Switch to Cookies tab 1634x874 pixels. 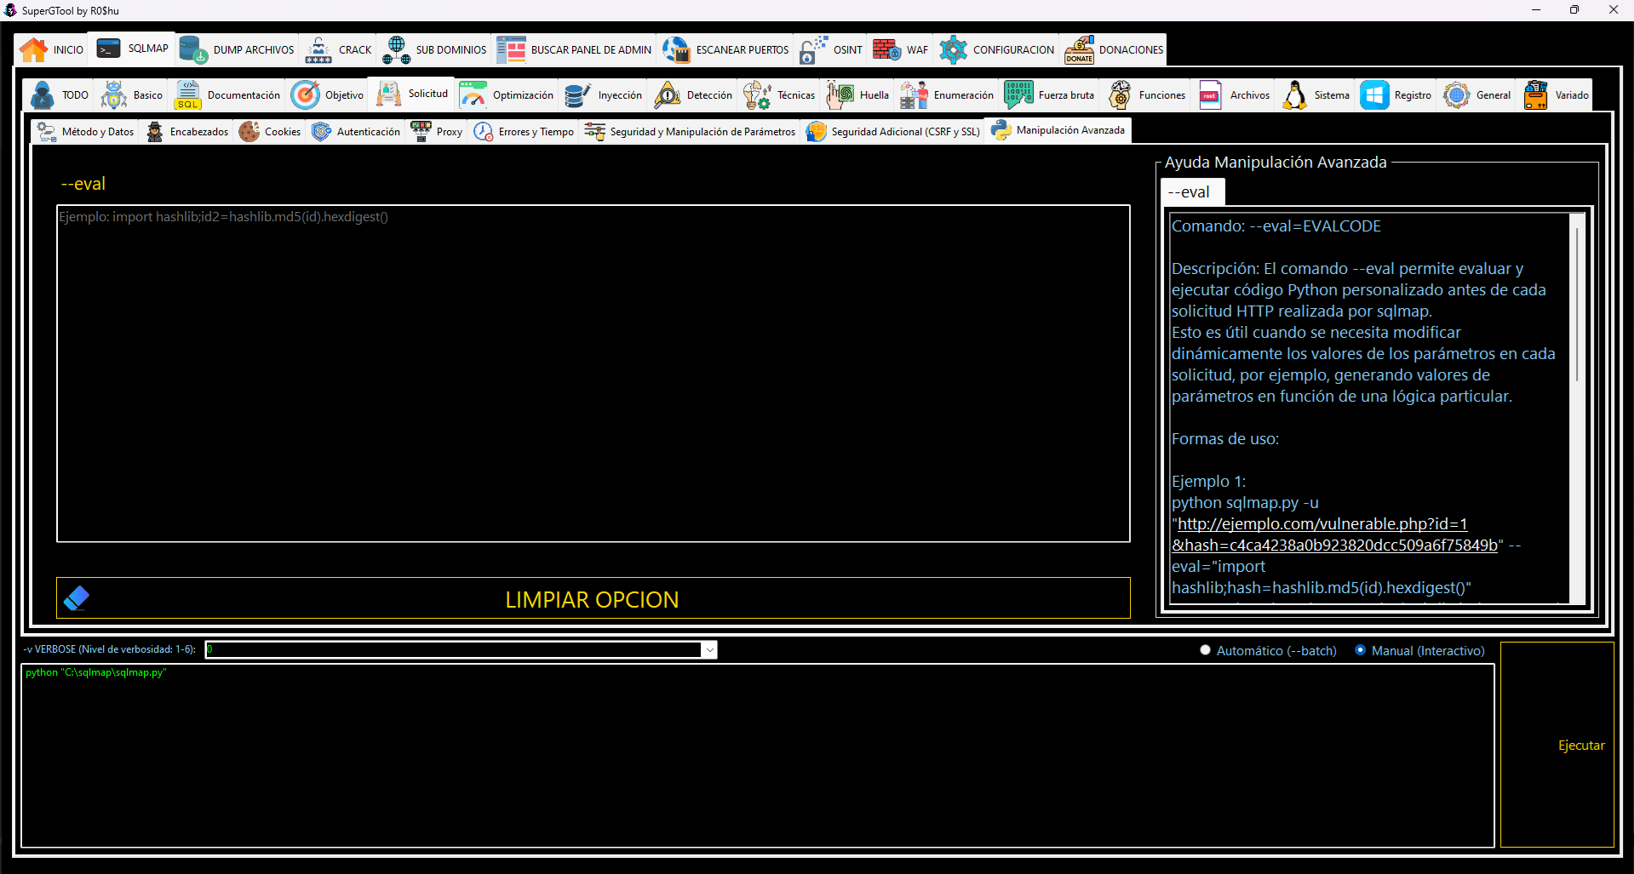[x=270, y=132]
